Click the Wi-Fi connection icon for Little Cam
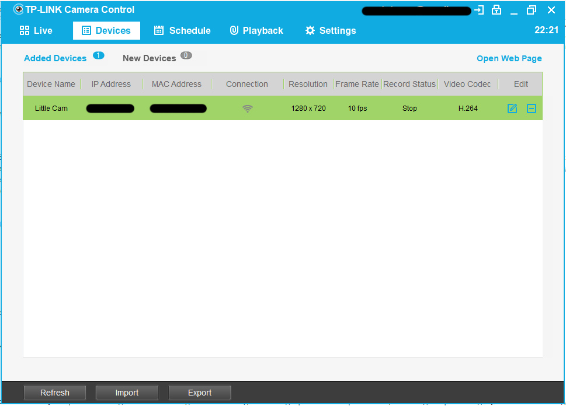Viewport: 566px width, 406px height. click(x=248, y=108)
